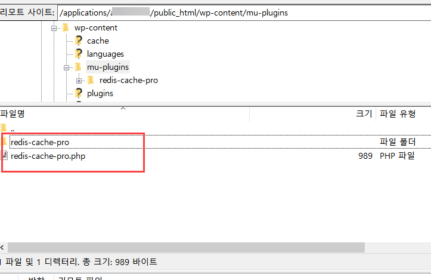Image resolution: width=431 pixels, height=280 pixels.
Task: Click the '파일 폴더' type cell
Action: 398,142
